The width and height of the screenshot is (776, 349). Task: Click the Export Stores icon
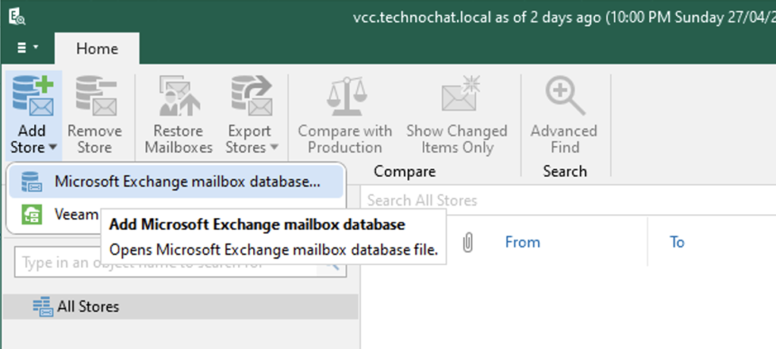tap(252, 97)
